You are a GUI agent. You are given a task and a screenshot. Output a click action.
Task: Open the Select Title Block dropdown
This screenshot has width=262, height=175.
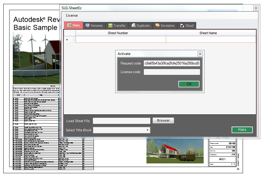pyautogui.click(x=121, y=130)
